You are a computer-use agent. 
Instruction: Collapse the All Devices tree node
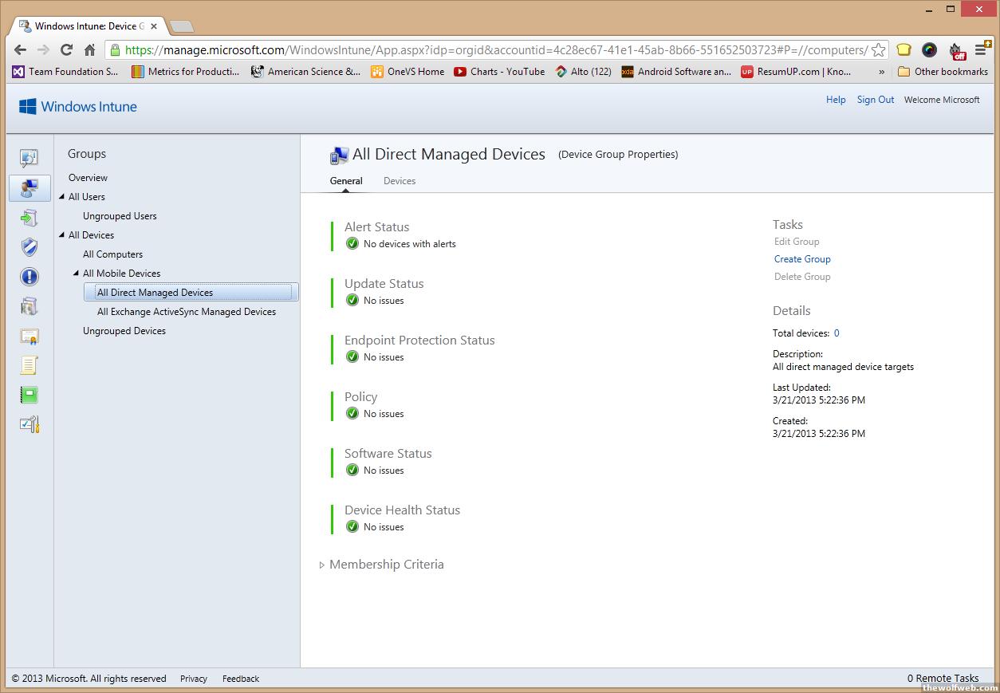[62, 235]
